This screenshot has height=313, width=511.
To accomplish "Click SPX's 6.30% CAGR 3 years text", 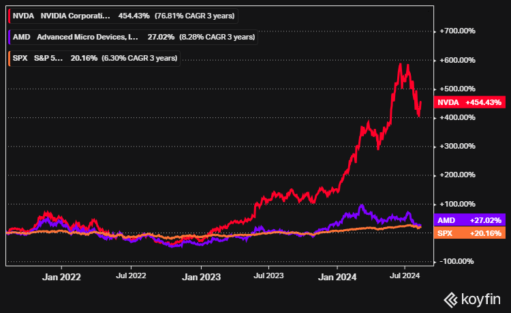I will click(x=139, y=59).
